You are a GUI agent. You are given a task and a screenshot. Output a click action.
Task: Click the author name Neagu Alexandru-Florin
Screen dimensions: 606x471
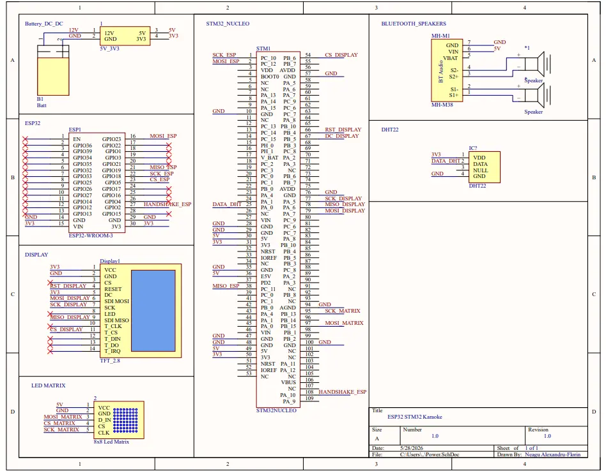point(553,454)
